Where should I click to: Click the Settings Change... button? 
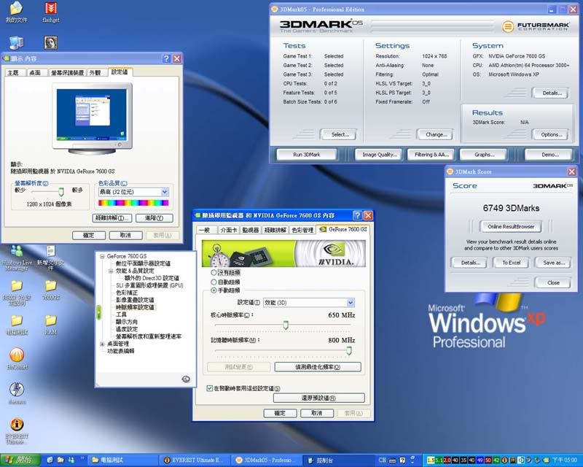tap(436, 134)
